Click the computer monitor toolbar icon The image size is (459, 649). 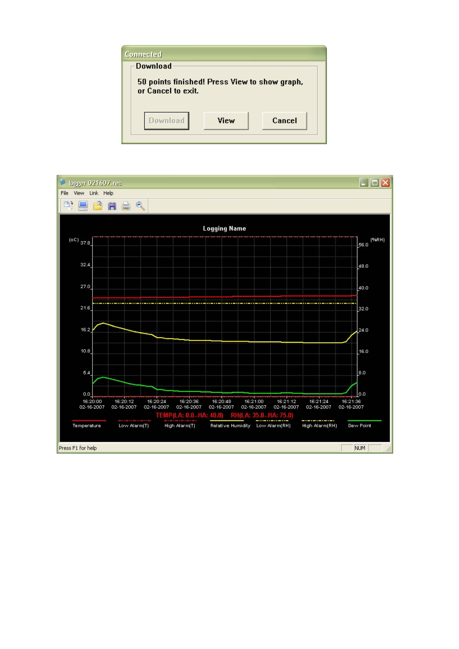83,206
